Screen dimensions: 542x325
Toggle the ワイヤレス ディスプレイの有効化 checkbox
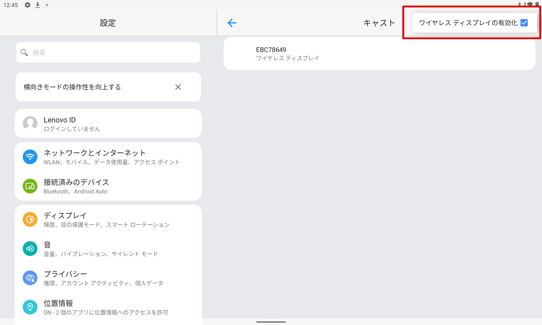click(x=524, y=23)
